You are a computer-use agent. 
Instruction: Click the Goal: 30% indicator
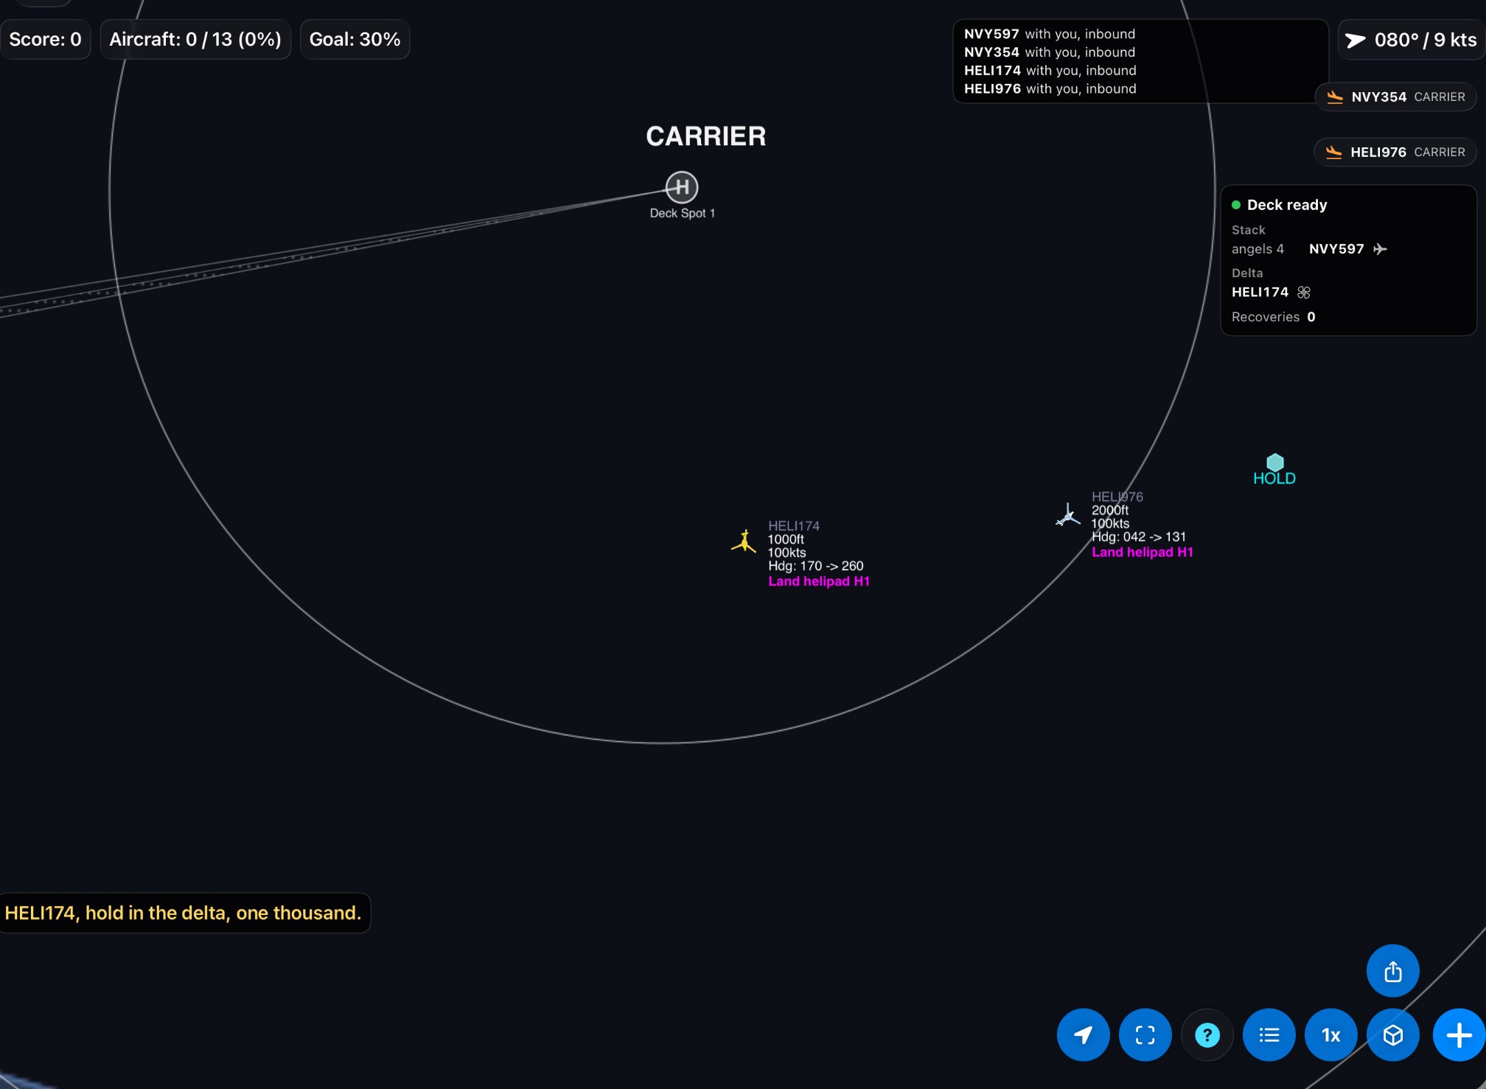coord(355,39)
